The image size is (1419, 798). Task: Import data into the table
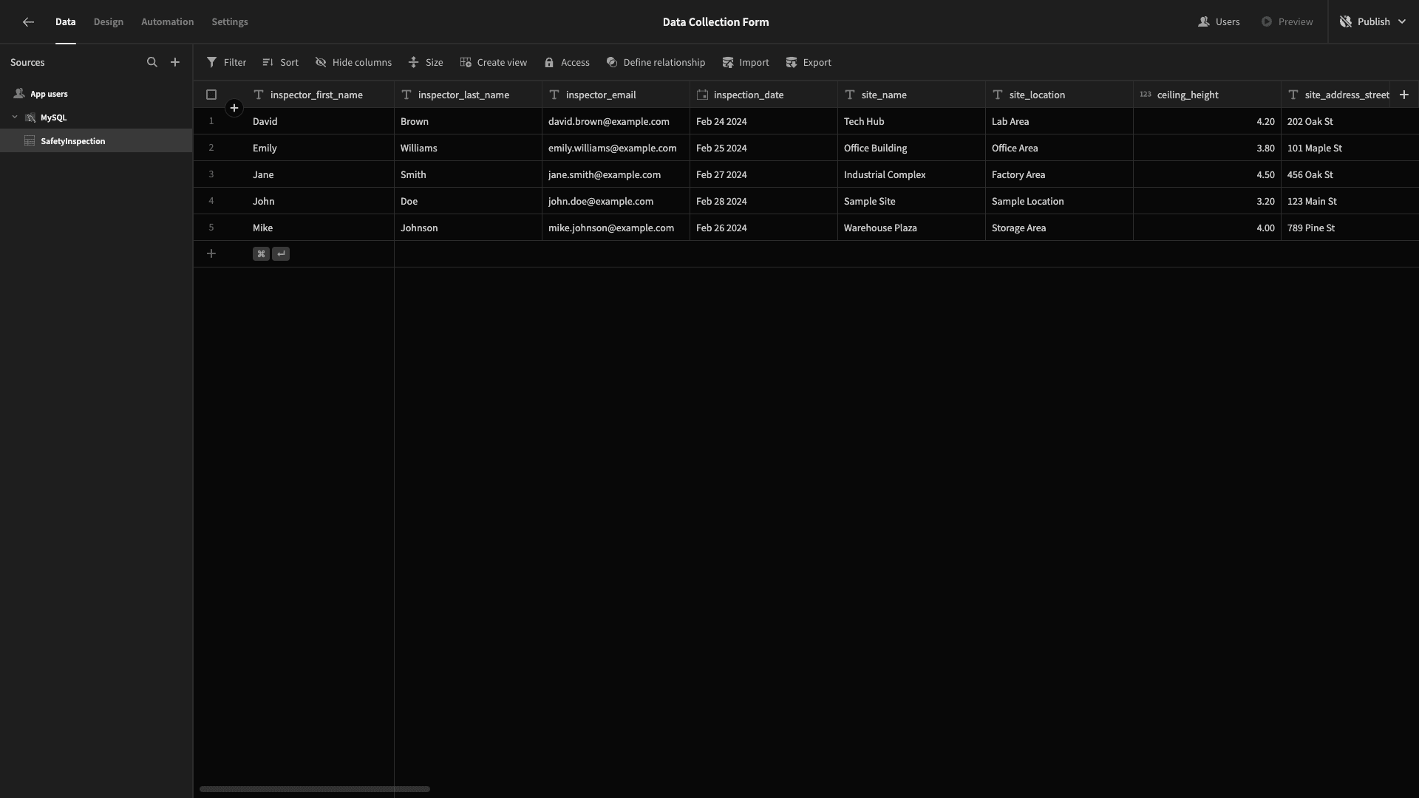[745, 63]
